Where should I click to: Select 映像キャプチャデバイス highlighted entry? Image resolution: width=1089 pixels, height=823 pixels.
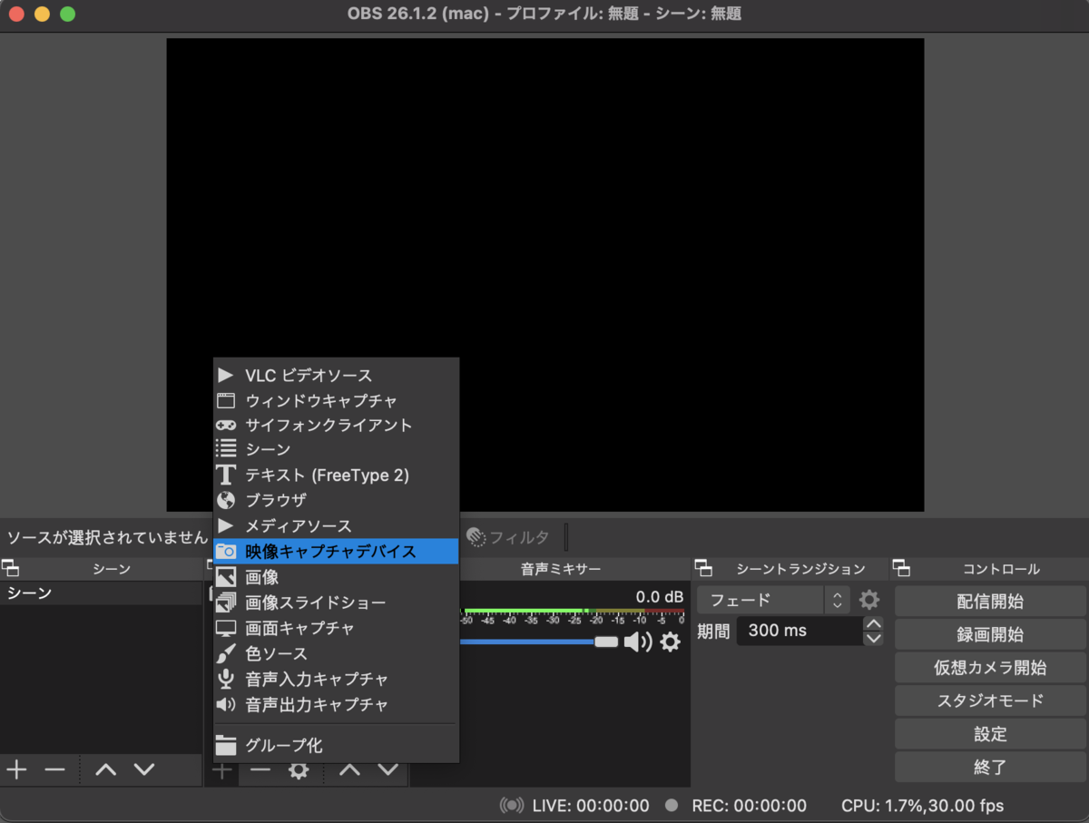(336, 551)
